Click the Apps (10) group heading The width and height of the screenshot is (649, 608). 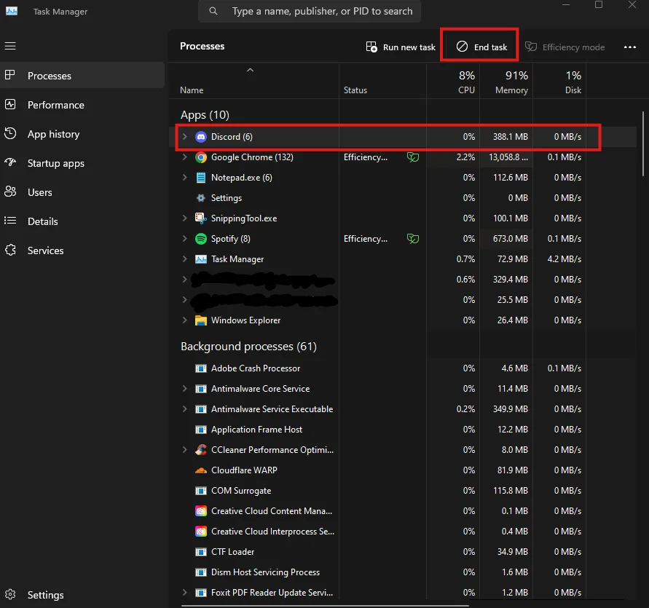click(205, 115)
